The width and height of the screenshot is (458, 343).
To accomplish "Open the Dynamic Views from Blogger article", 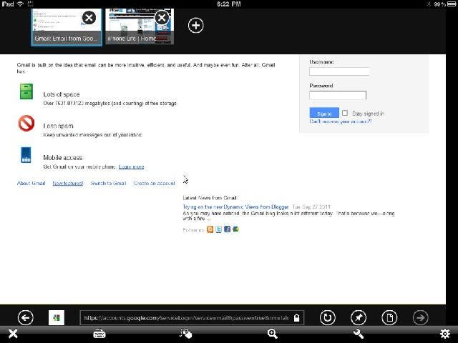I will [235, 207].
